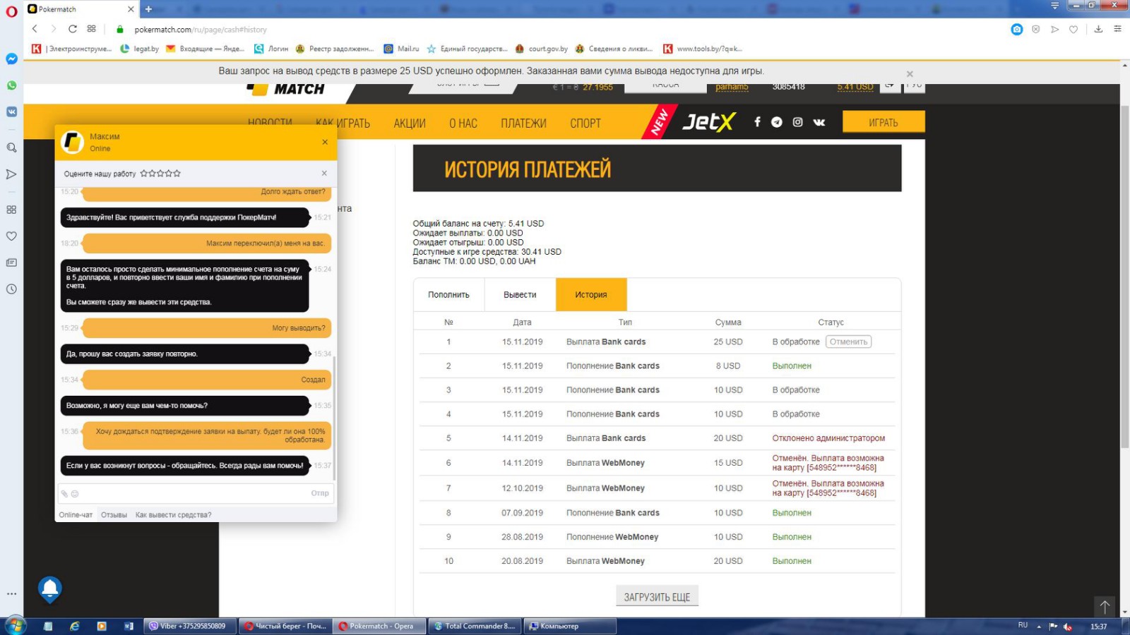This screenshot has height=635, width=1130.
Task: Open the Online-чат tab in chat footer
Action: 76,515
